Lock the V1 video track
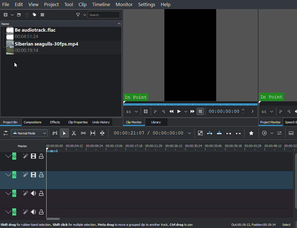 pyautogui.click(x=41, y=175)
